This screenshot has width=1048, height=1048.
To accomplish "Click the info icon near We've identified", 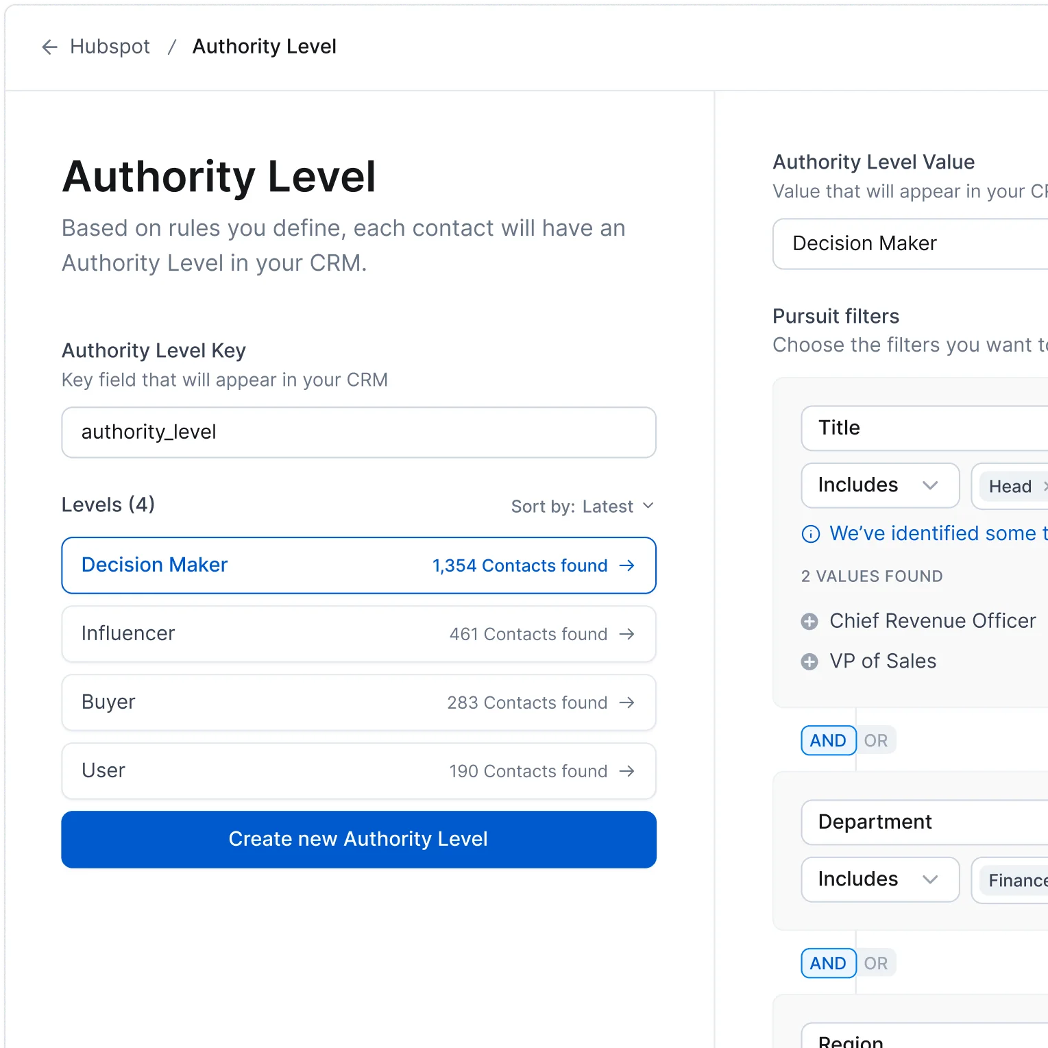I will click(x=810, y=533).
